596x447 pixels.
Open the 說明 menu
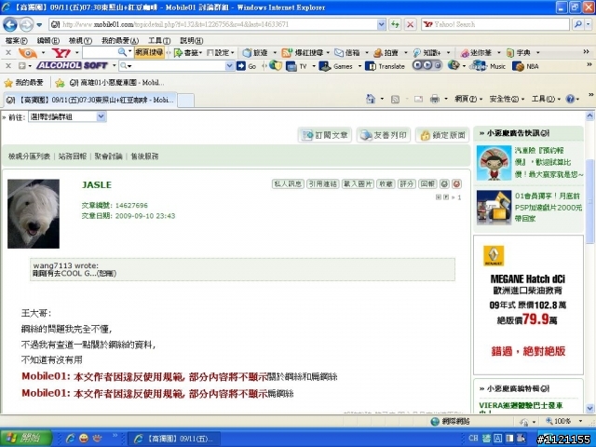coord(191,40)
